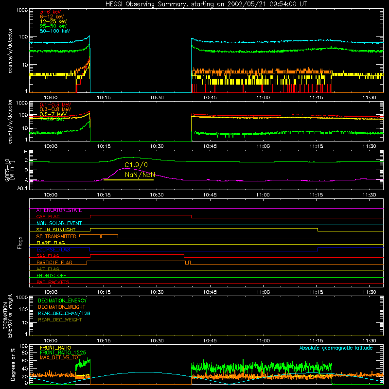Click the counts/s/detector axis title of the MeV plot
The height and width of the screenshot is (389, 389).
pos(10,121)
